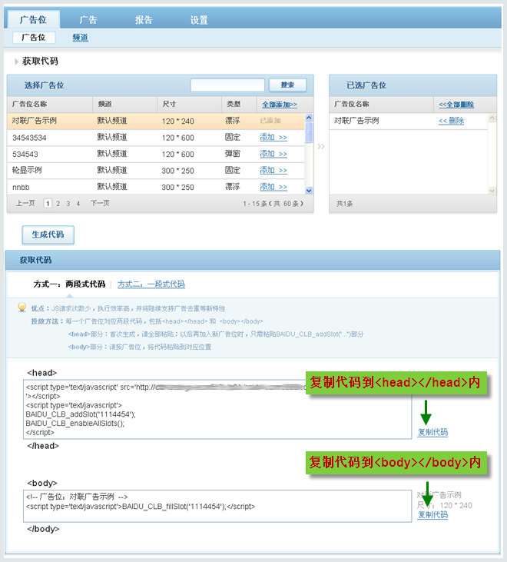Go to 上一页 previous page
This screenshot has height=562, width=507.
coord(25,203)
